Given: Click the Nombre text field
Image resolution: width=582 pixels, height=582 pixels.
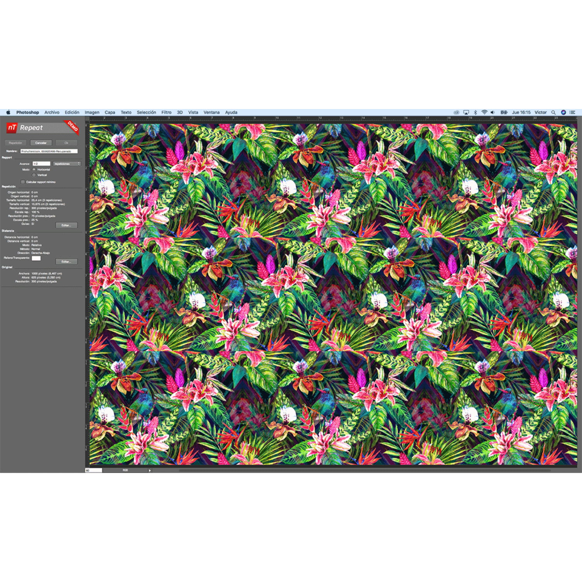Looking at the screenshot, I should 49,151.
